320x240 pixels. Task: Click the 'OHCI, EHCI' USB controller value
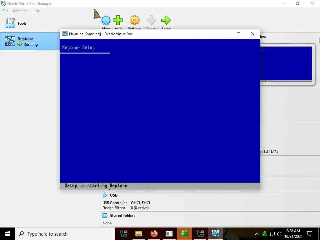pos(140,202)
